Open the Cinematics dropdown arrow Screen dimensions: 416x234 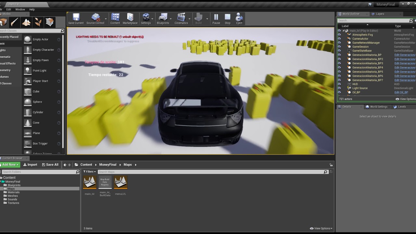click(190, 19)
